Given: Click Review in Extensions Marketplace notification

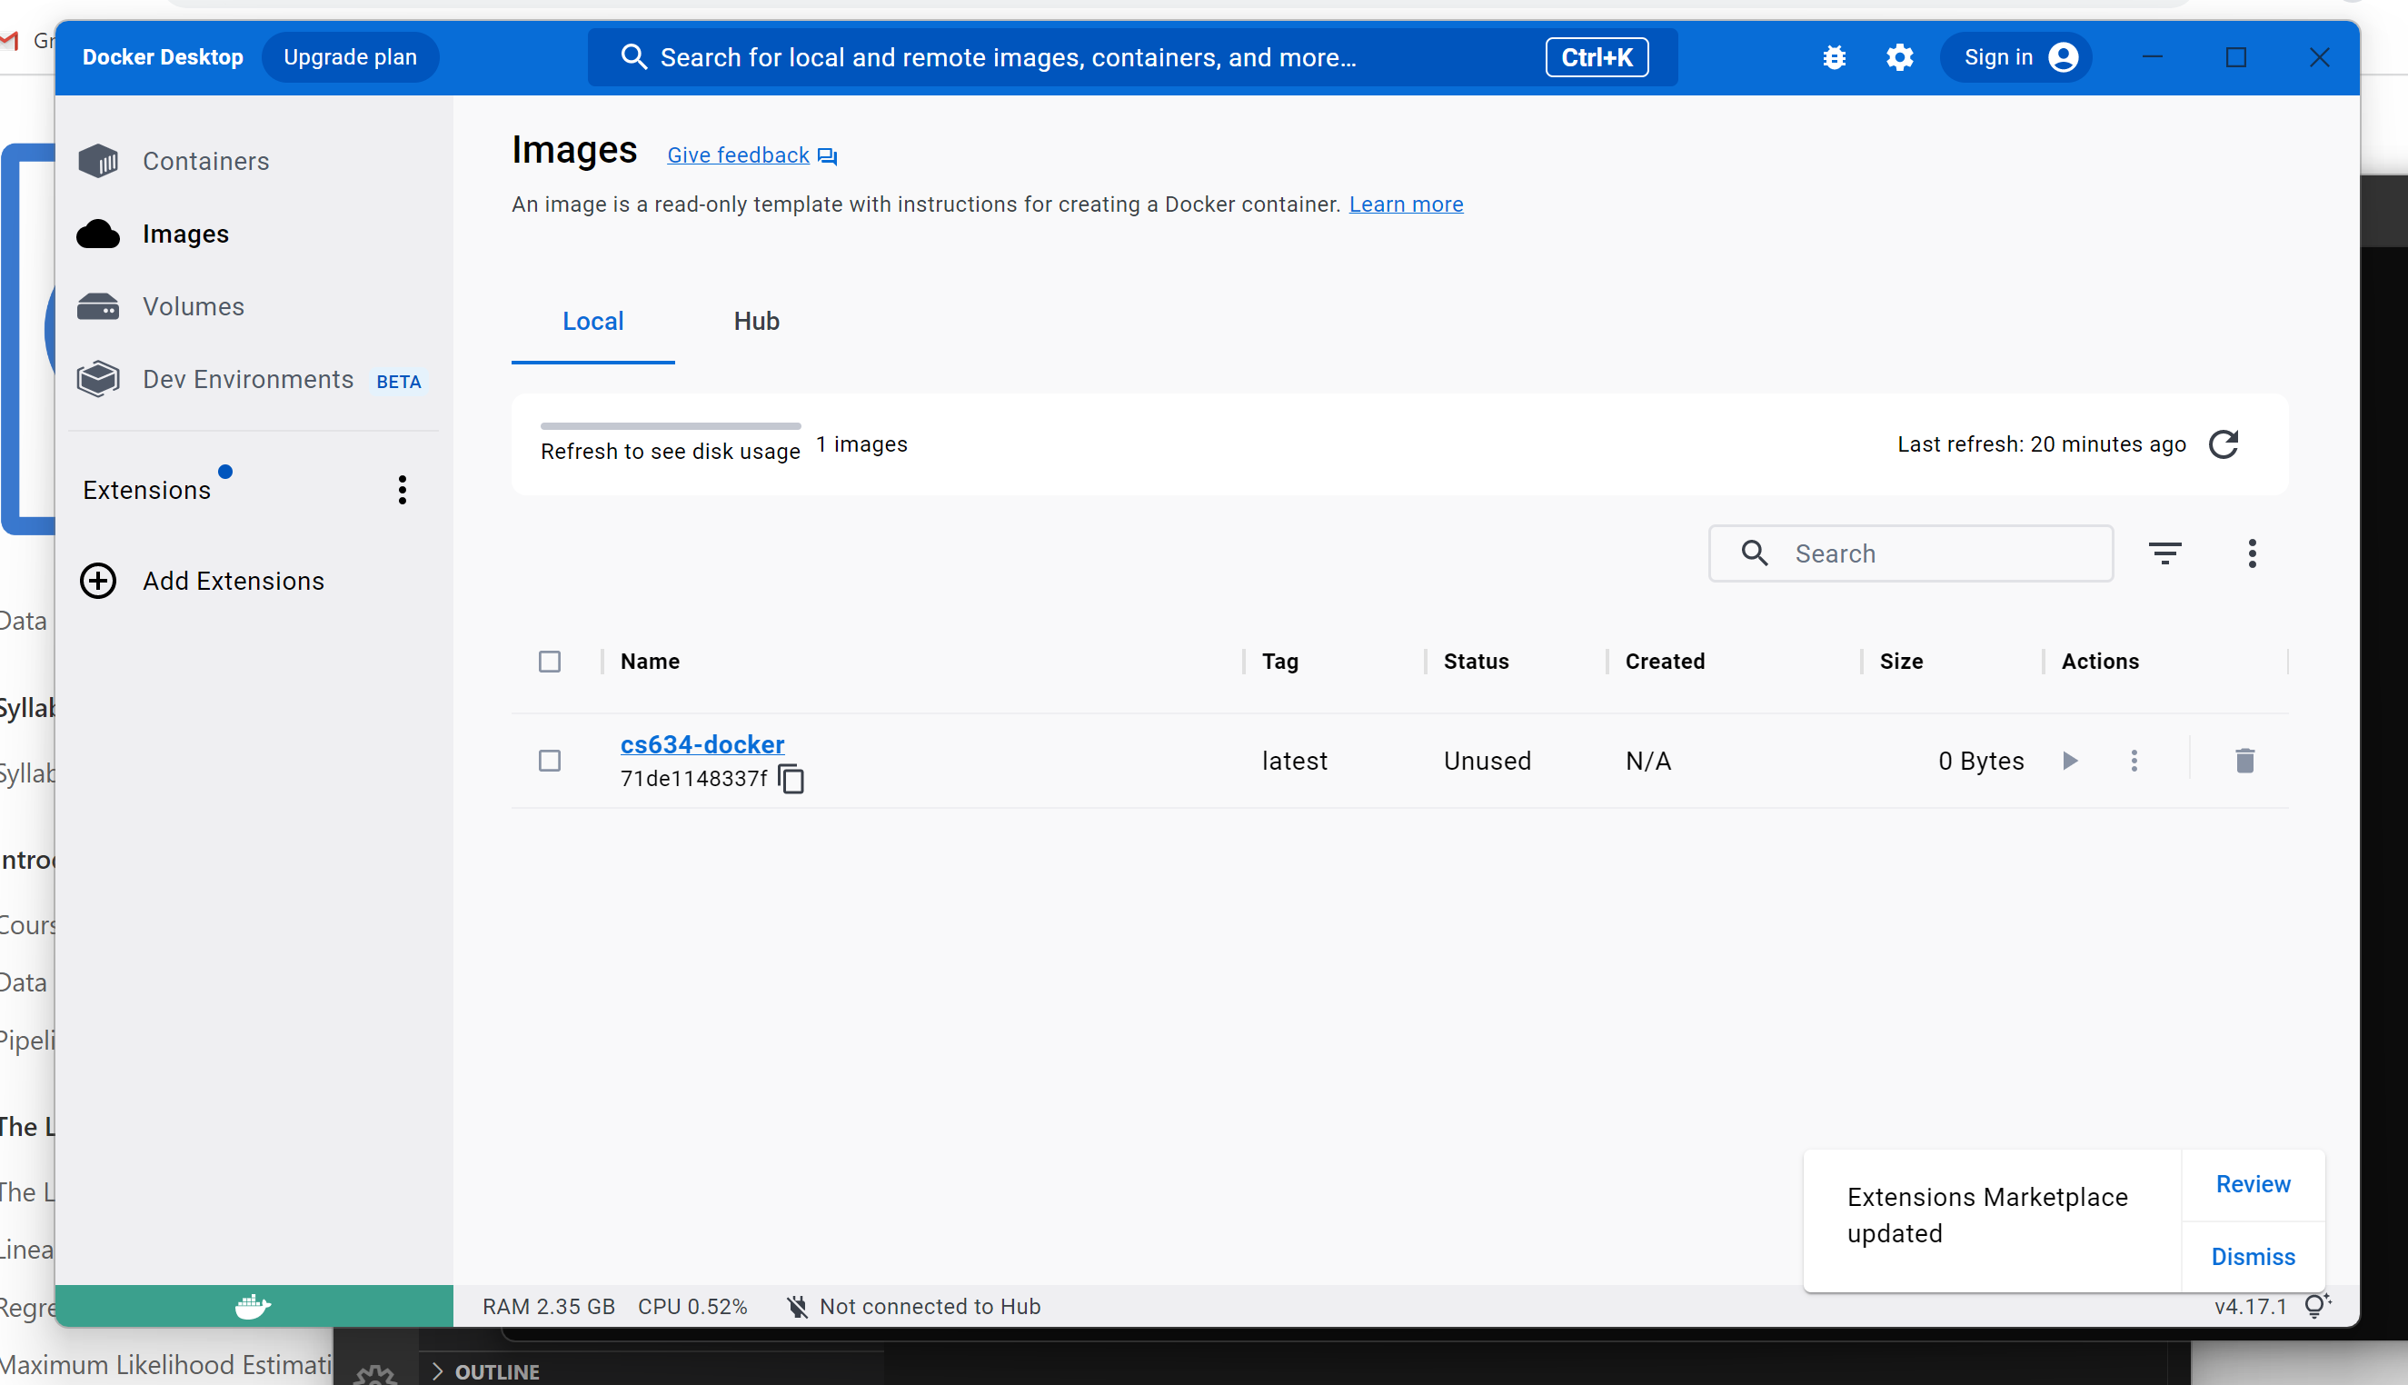Looking at the screenshot, I should point(2253,1184).
